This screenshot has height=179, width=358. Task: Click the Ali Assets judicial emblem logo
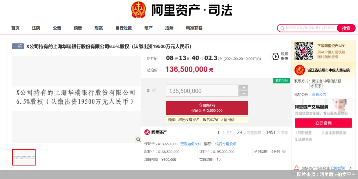139,10
